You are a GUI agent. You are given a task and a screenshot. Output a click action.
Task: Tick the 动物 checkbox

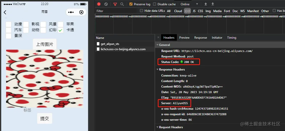(26, 30)
